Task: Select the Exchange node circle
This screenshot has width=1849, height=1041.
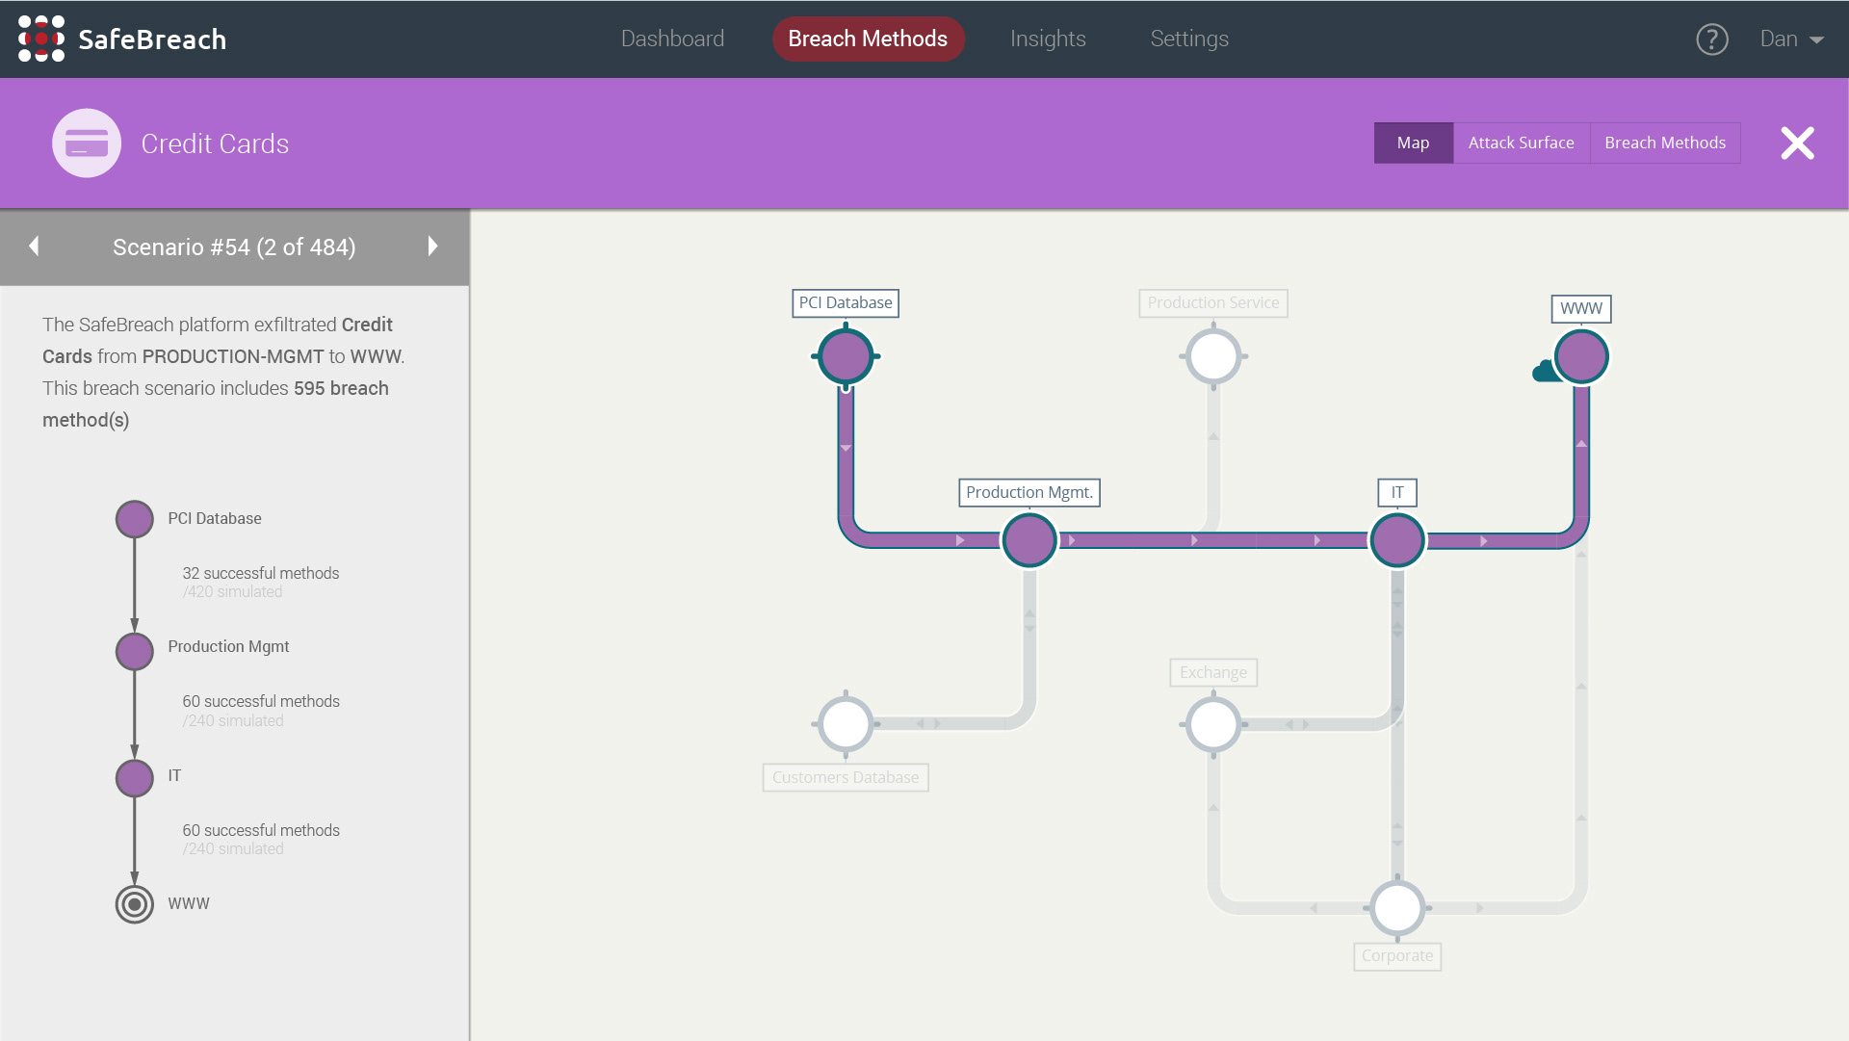Action: click(1213, 724)
